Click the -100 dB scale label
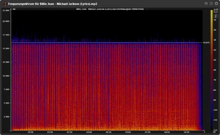Viewport: 220px width, 135px height. click(215, 110)
